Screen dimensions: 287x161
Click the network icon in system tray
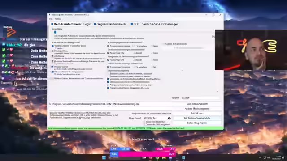265,157
